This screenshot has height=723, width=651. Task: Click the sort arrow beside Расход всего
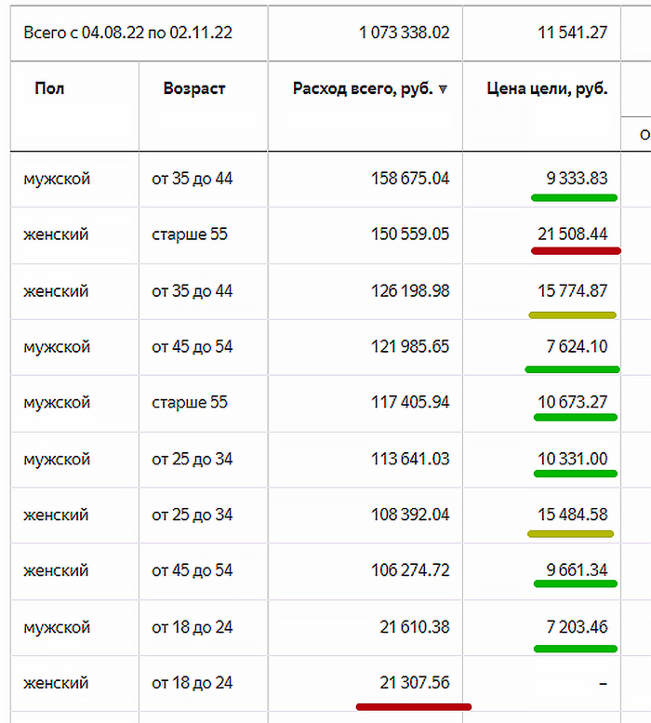443,90
